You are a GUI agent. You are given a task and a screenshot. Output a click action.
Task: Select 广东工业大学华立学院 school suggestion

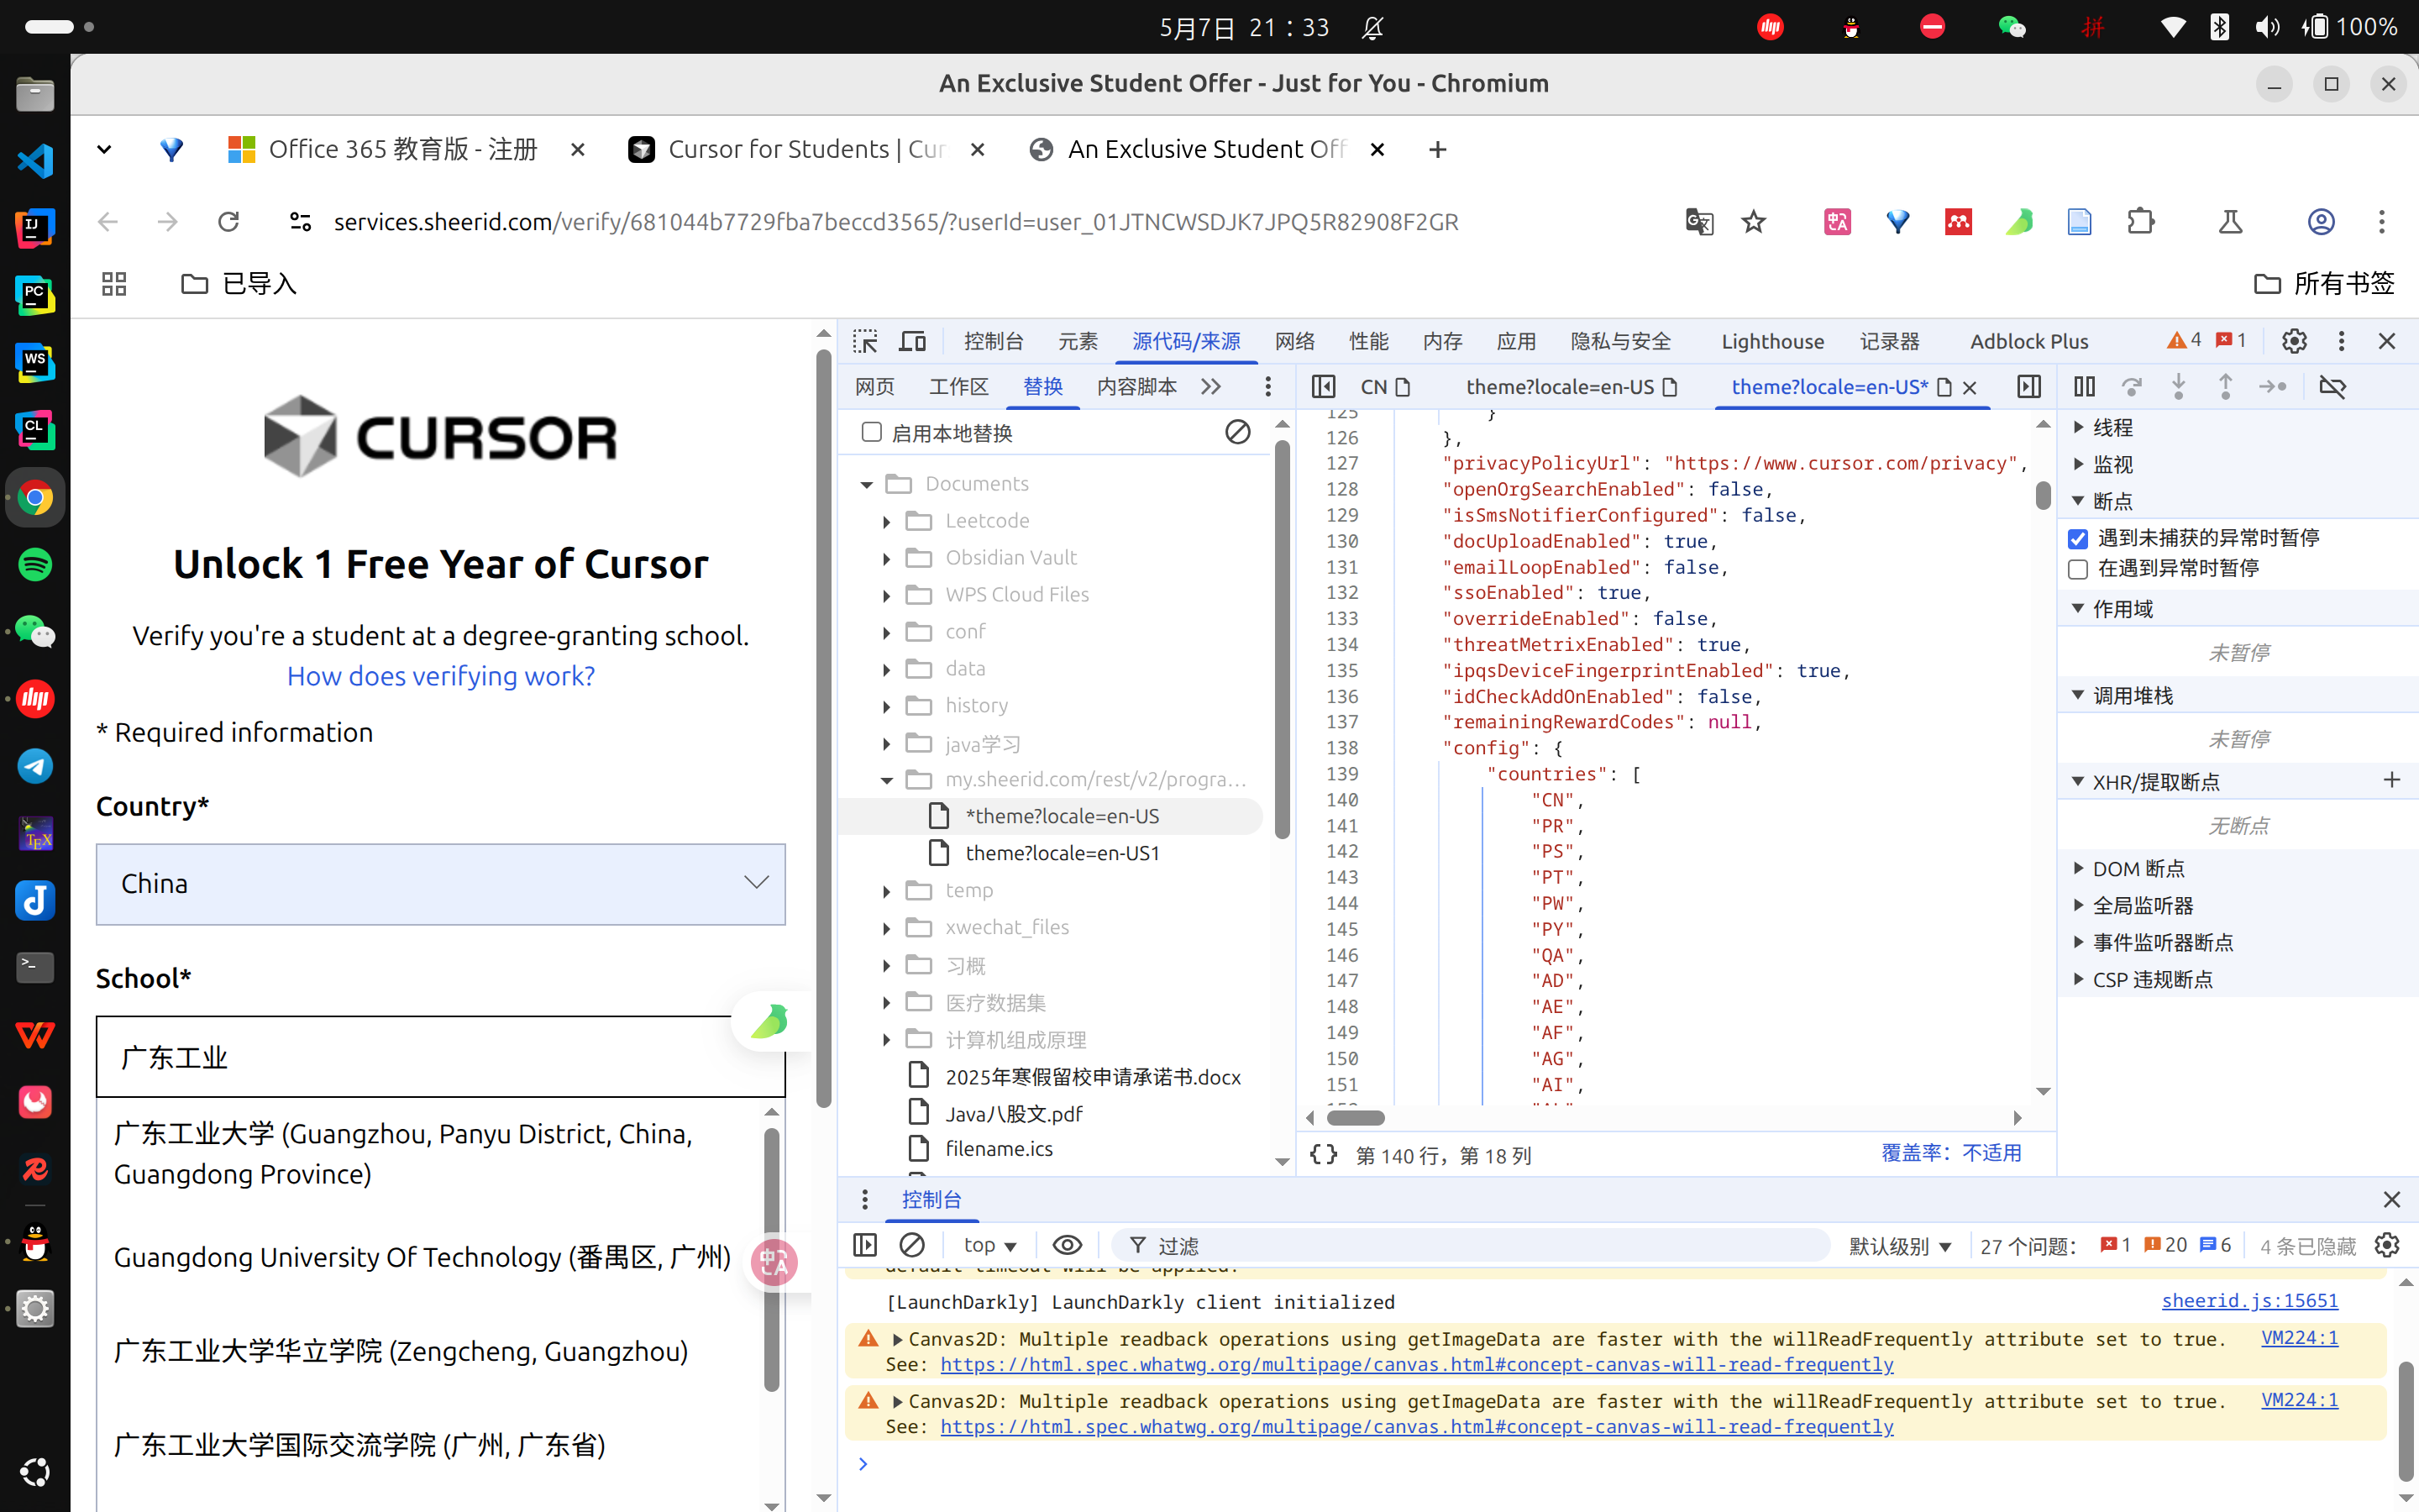[x=401, y=1351]
